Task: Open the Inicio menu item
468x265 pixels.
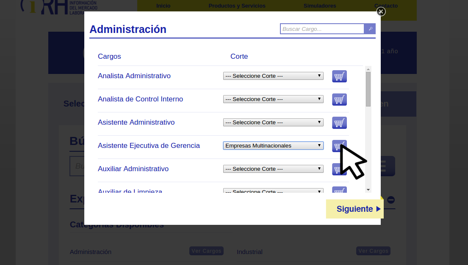Action: 163,5
